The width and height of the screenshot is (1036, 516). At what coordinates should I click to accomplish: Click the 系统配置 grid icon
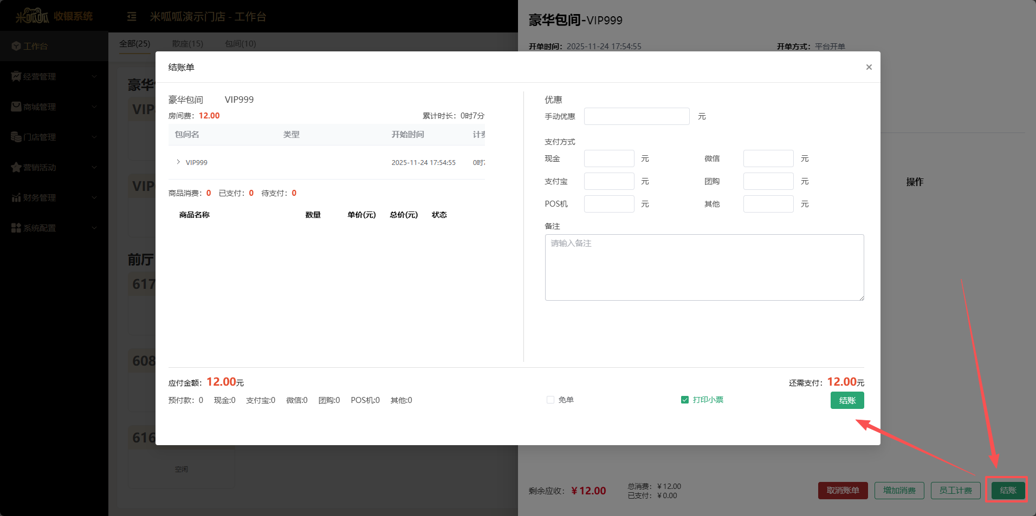16,228
